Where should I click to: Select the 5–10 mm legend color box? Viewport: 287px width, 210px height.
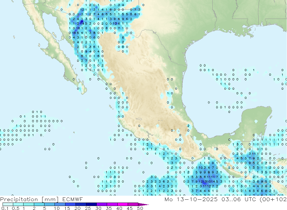click(49, 204)
